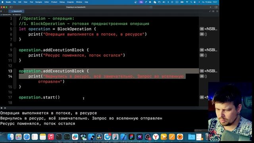Open the Apple menu
This screenshot has width=254, height=143.
click(2, 2)
